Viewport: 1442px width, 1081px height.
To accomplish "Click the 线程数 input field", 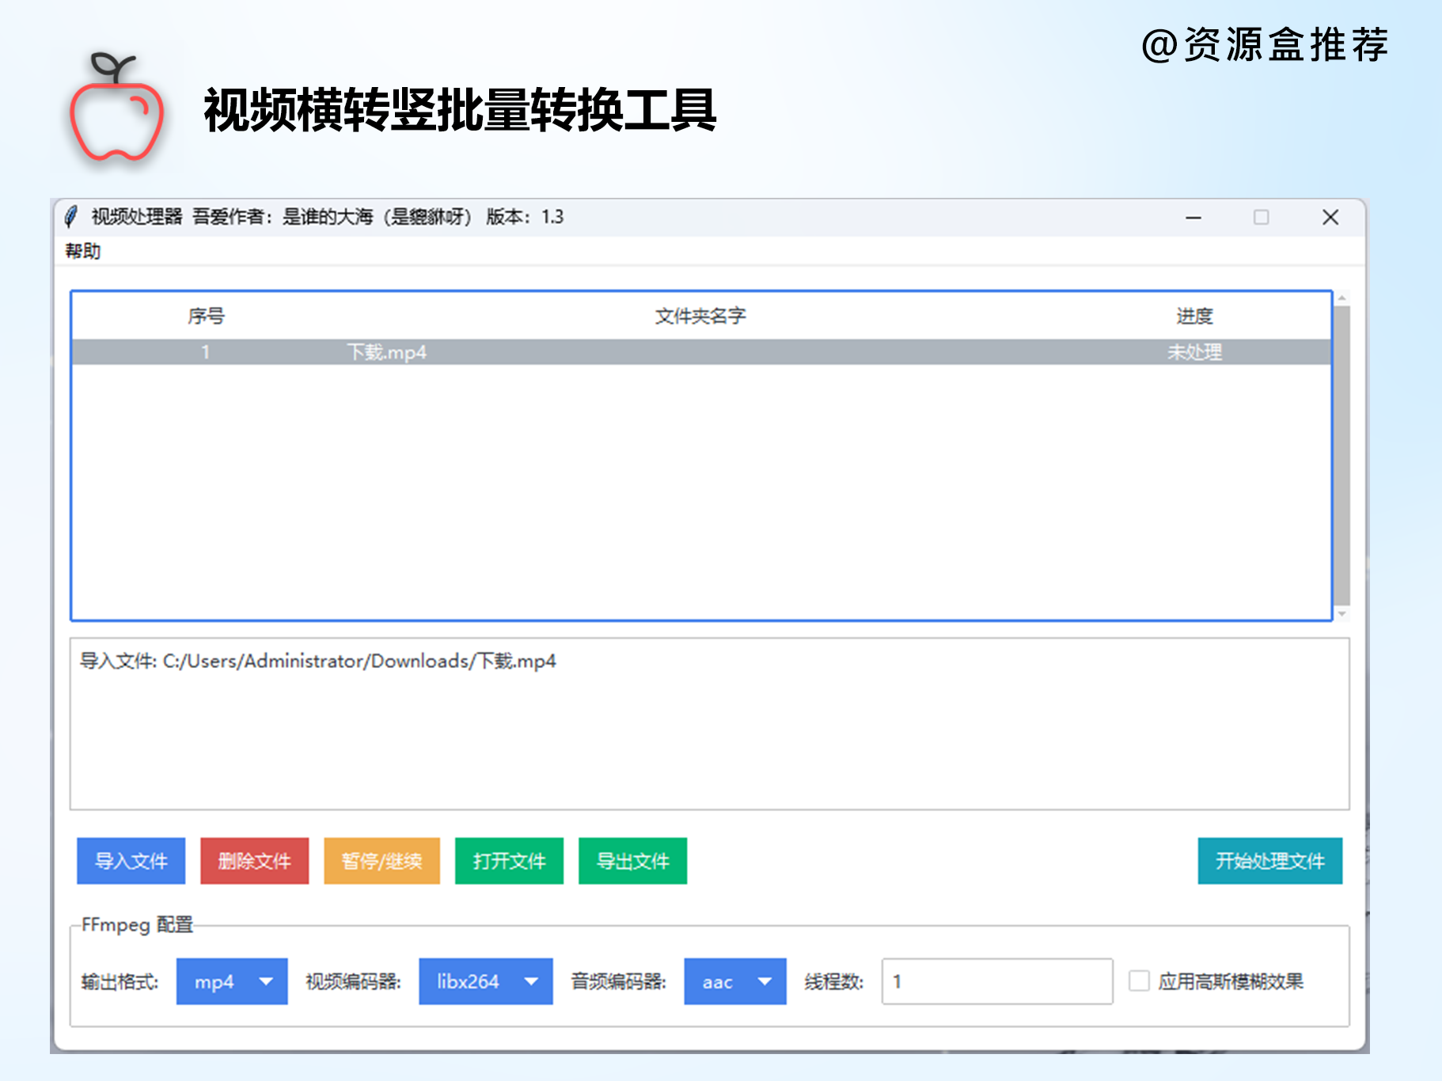I will (x=997, y=981).
